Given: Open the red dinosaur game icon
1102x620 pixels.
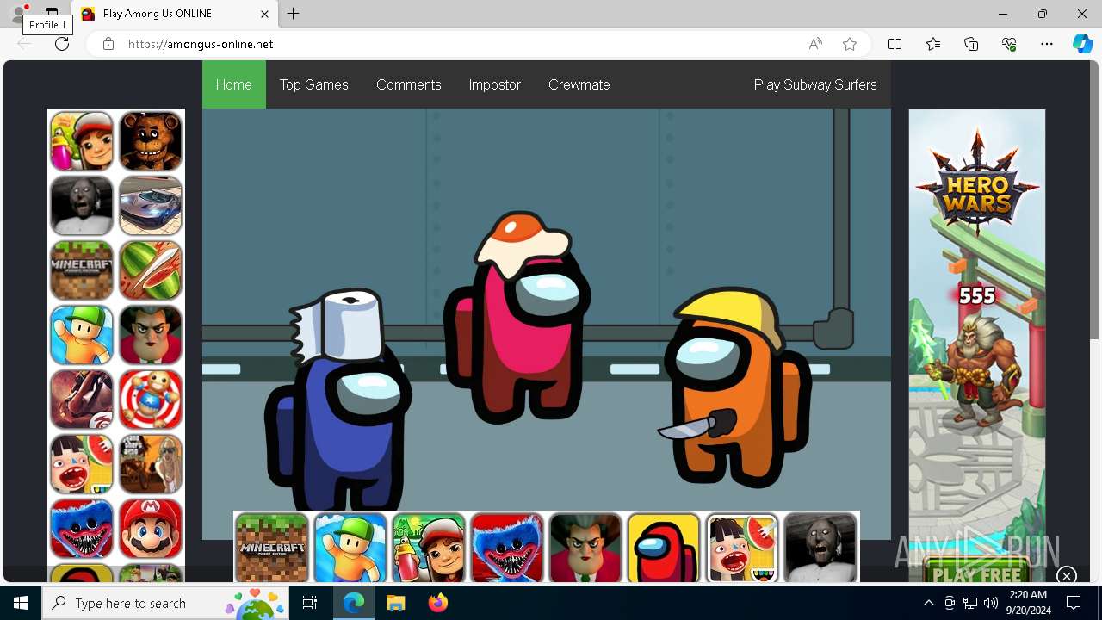Looking at the screenshot, I should tap(82, 400).
